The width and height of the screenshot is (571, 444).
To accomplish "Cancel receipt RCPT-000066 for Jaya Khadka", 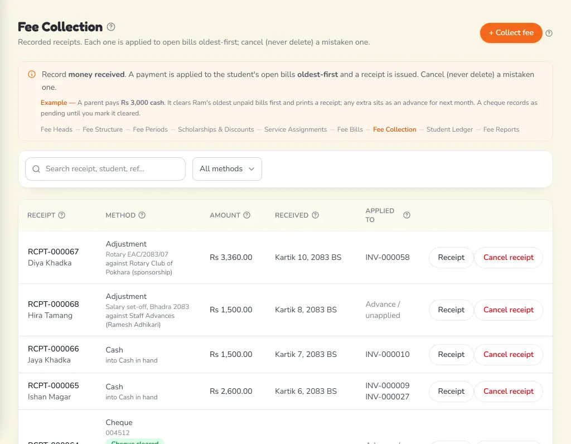I will click(509, 355).
